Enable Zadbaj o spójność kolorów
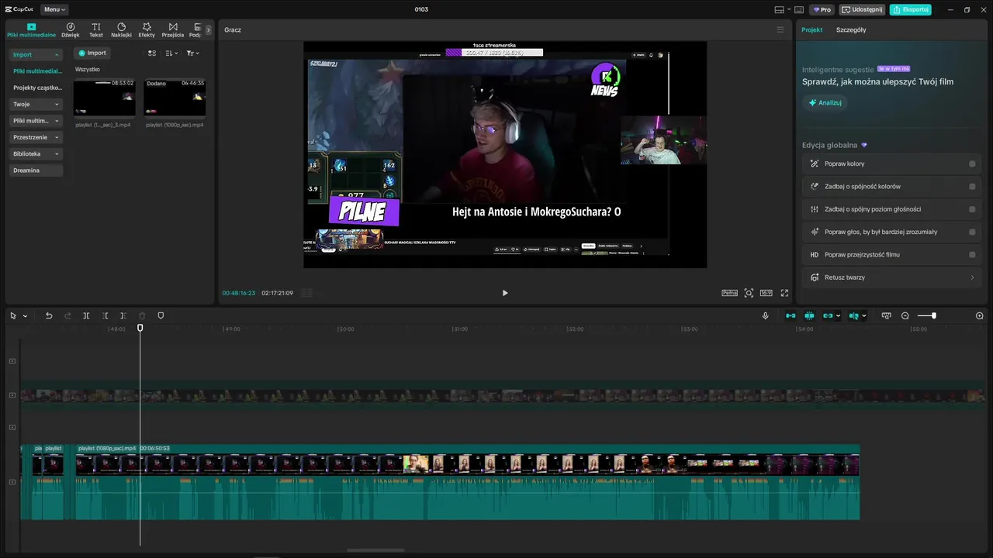Viewport: 993px width, 558px height. pyautogui.click(x=972, y=186)
